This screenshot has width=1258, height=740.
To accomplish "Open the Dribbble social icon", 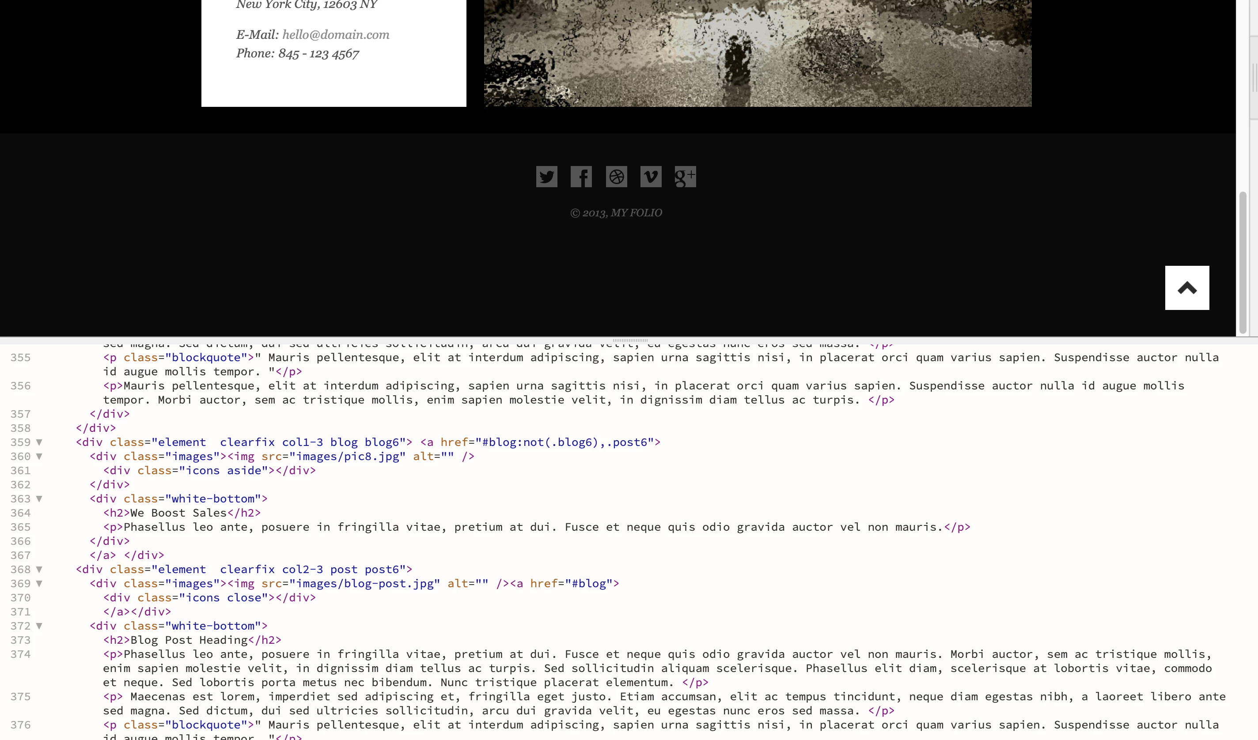I will [616, 177].
